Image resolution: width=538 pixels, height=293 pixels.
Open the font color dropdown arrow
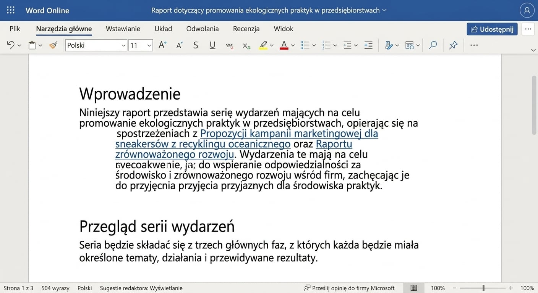(293, 45)
